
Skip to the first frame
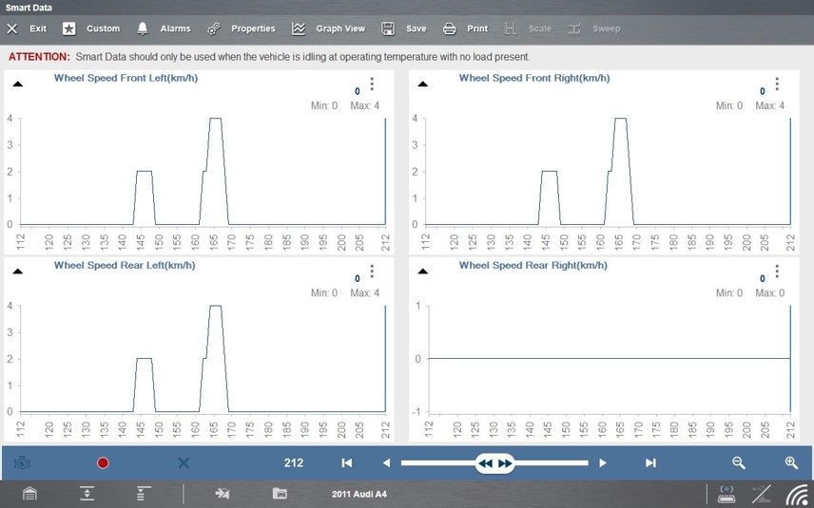coord(347,463)
